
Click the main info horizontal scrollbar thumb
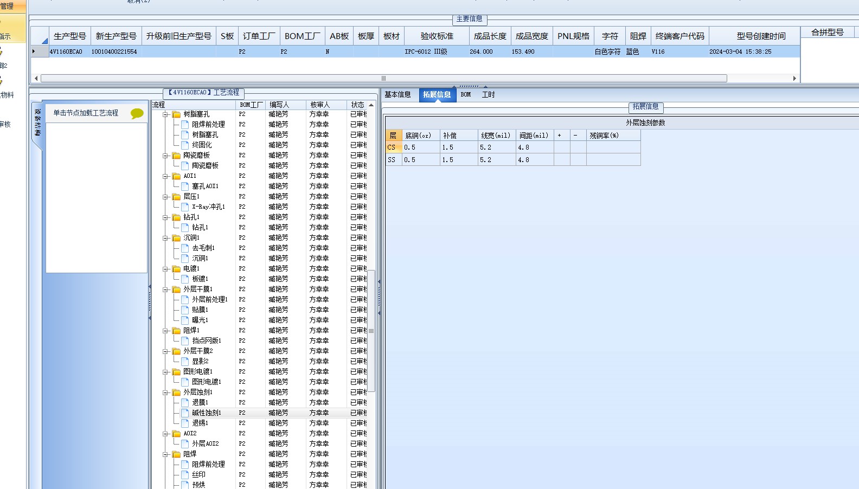[x=383, y=79]
